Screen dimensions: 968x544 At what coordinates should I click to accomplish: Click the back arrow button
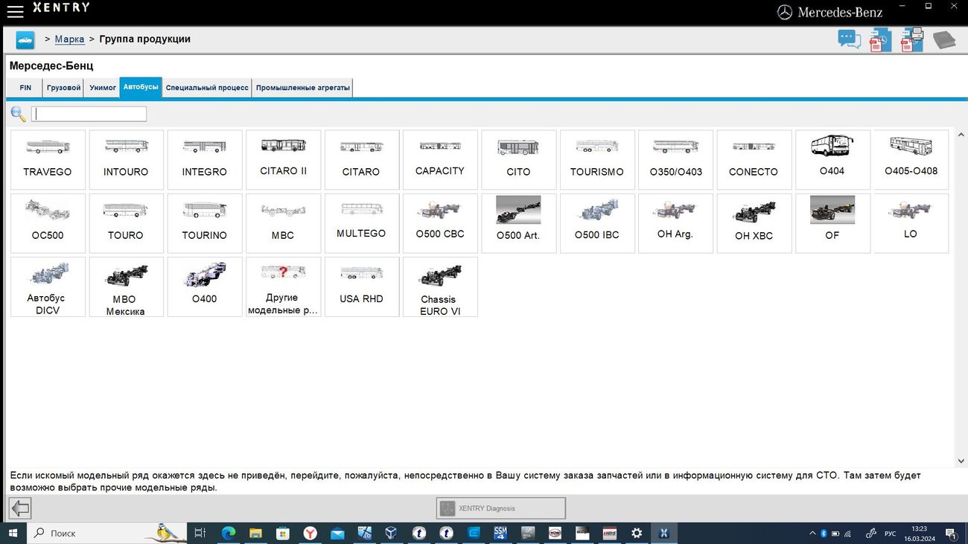tap(20, 508)
